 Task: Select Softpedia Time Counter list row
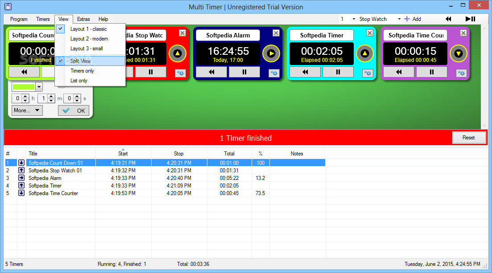click(x=165, y=193)
